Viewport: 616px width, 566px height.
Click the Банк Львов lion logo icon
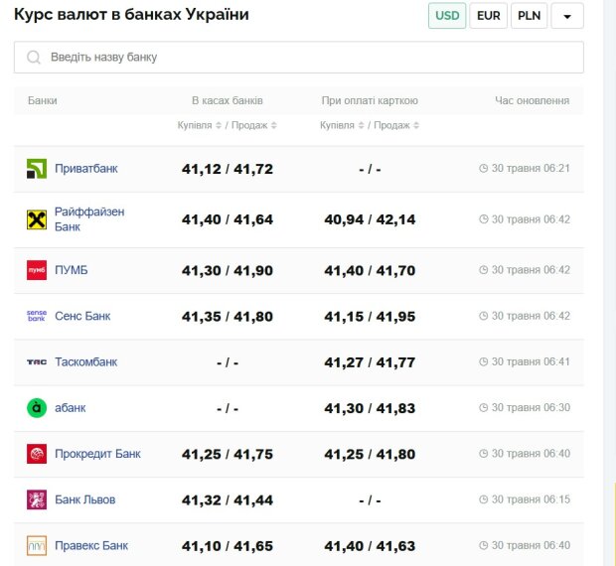pos(37,499)
